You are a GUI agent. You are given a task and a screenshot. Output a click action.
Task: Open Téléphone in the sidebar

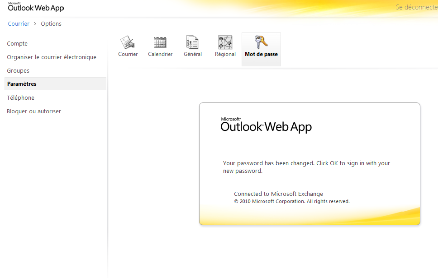click(x=21, y=98)
